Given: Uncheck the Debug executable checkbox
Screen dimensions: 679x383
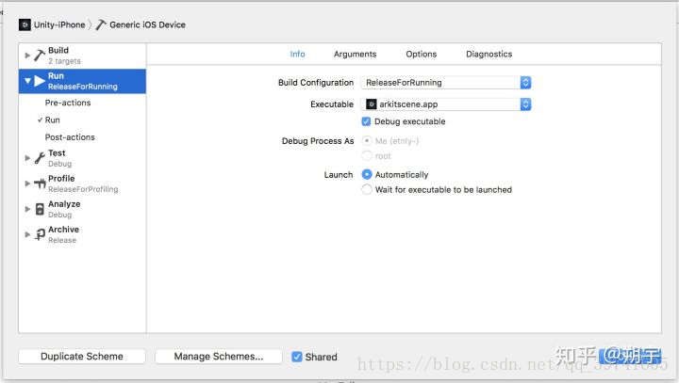Looking at the screenshot, I should point(366,121).
